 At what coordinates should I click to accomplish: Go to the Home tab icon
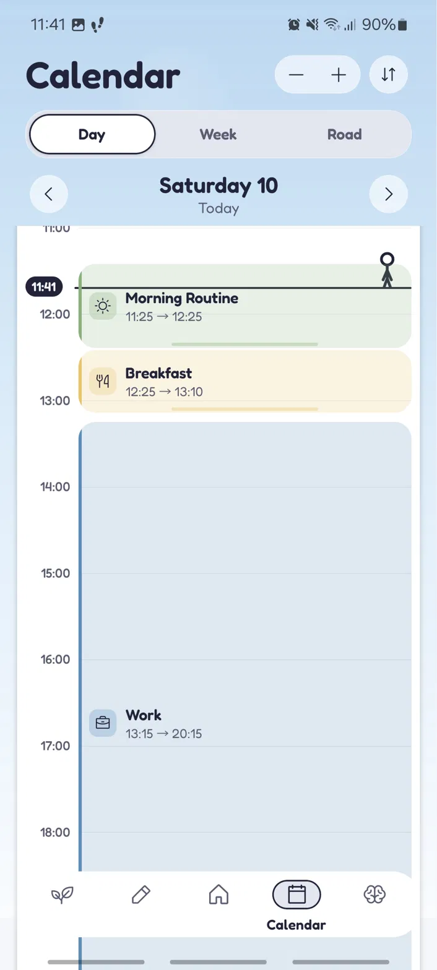[x=218, y=895]
